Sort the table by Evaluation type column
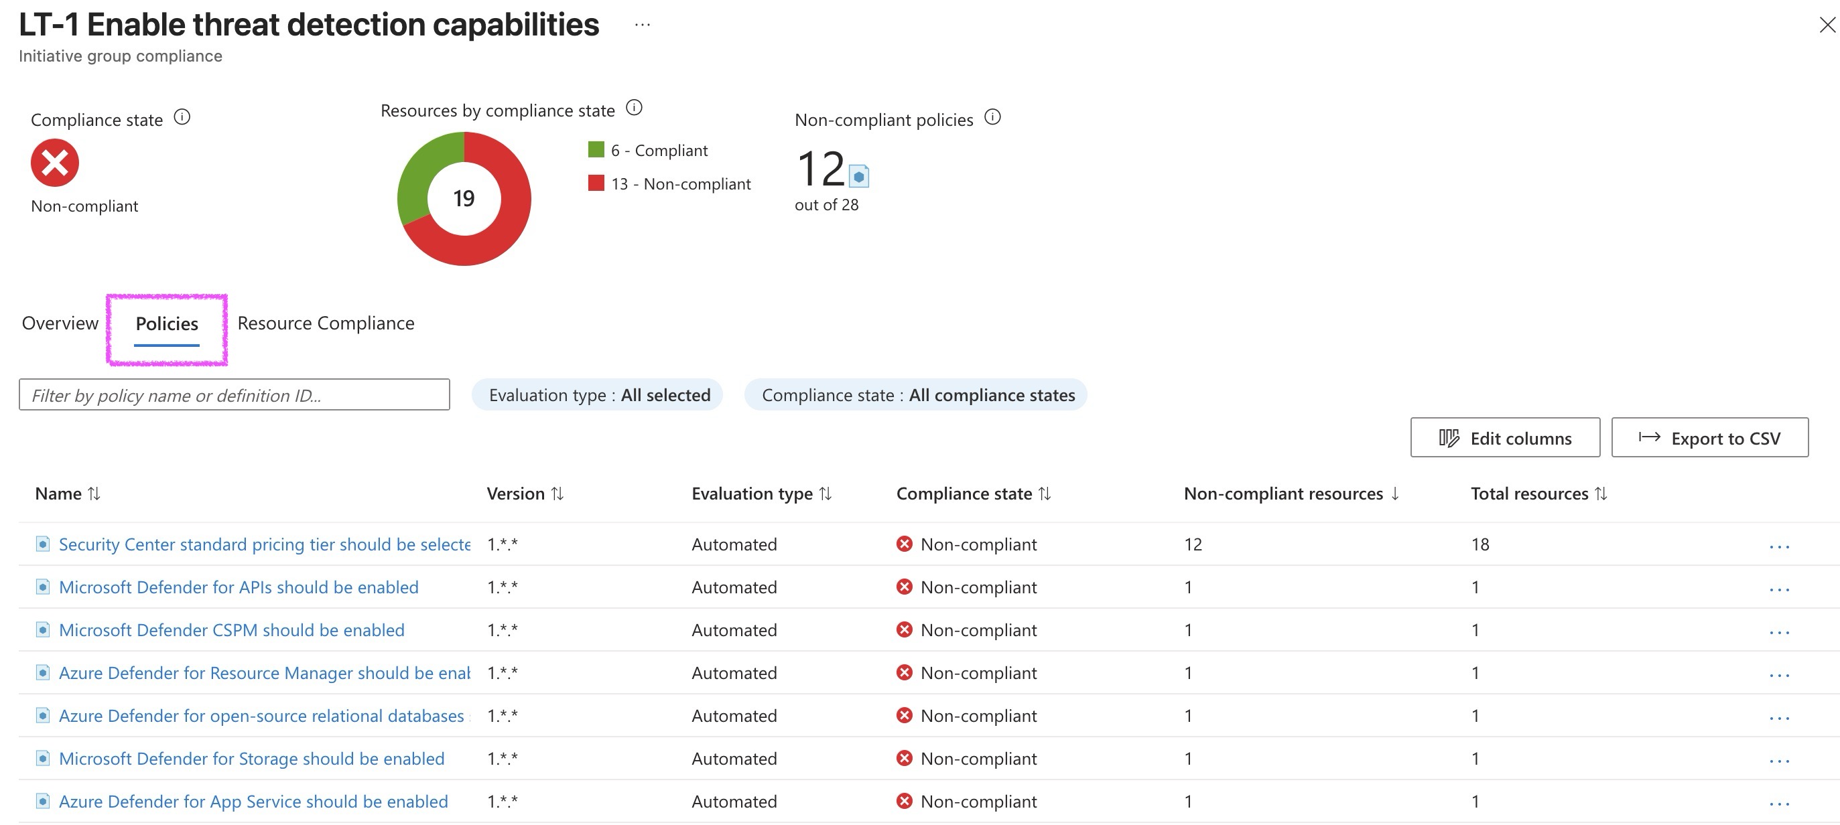The height and width of the screenshot is (825, 1840). (761, 493)
